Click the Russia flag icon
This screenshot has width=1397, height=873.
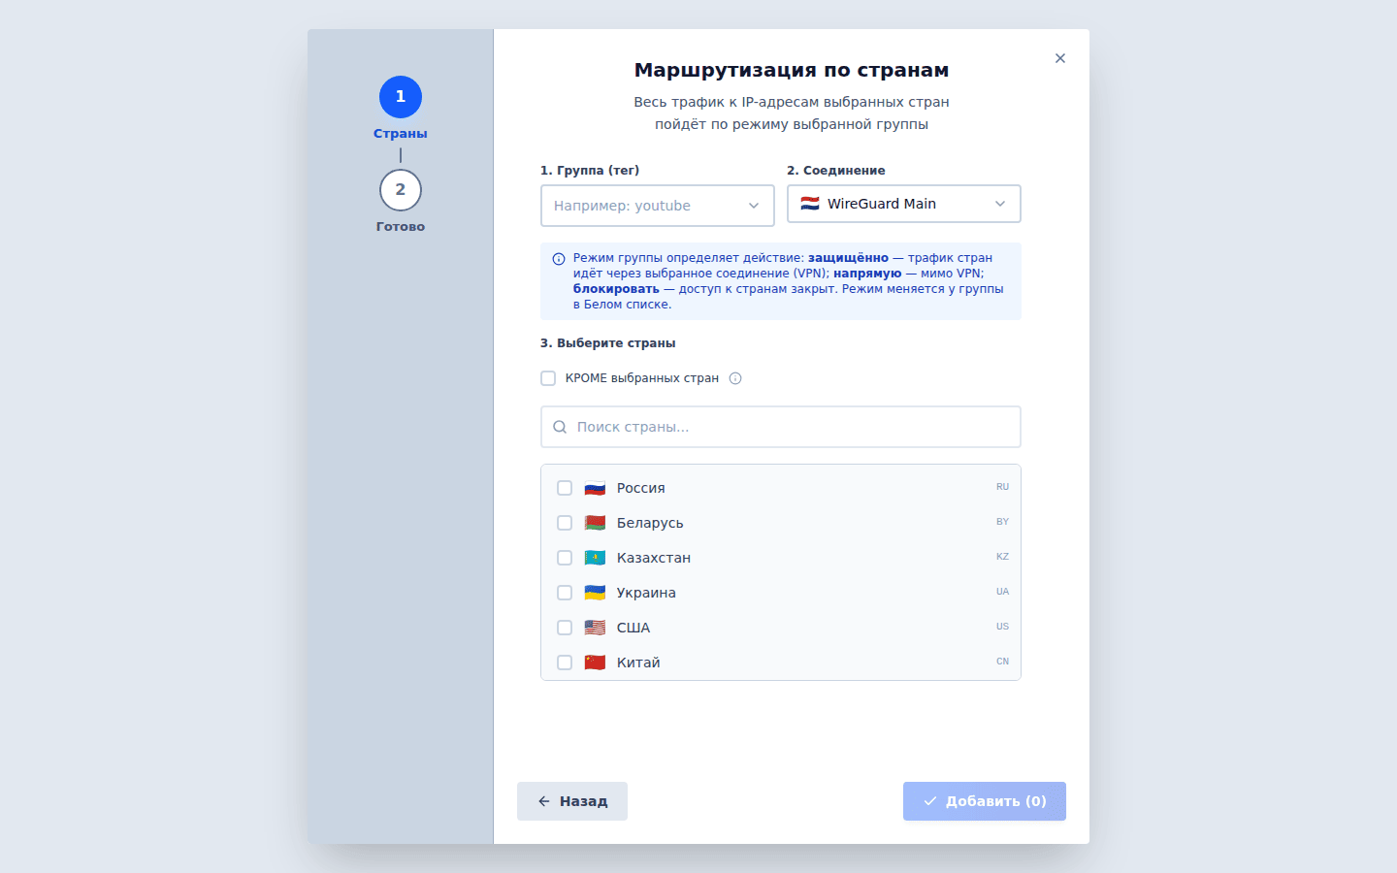[x=595, y=488]
